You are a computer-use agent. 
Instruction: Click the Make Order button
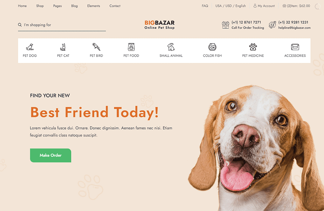51,156
